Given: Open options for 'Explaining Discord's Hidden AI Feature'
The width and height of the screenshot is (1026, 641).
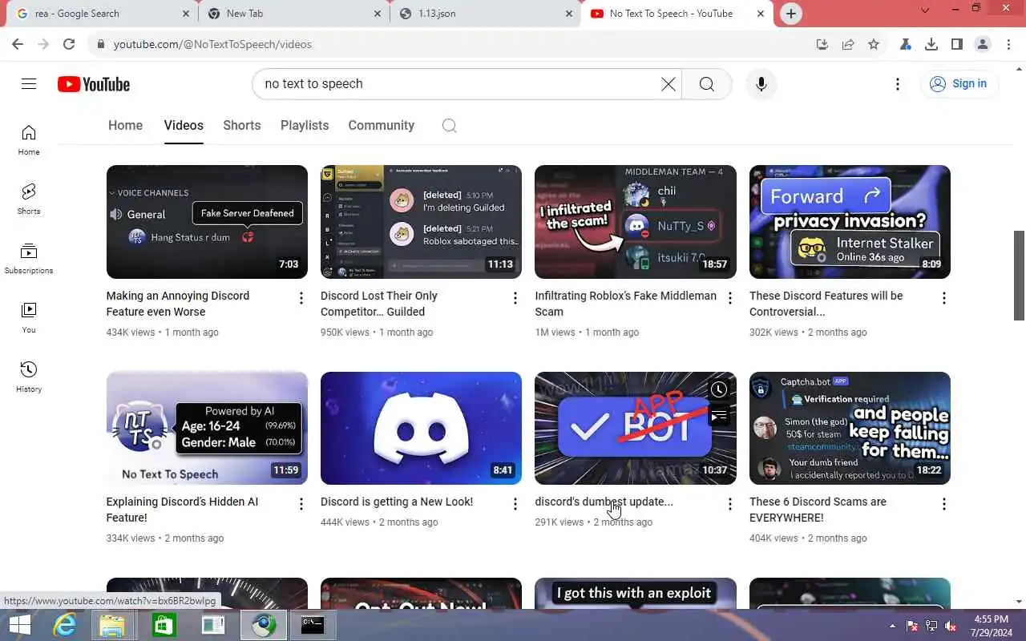Looking at the screenshot, I should pos(301,504).
